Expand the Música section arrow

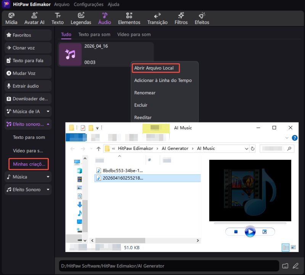coord(48,177)
